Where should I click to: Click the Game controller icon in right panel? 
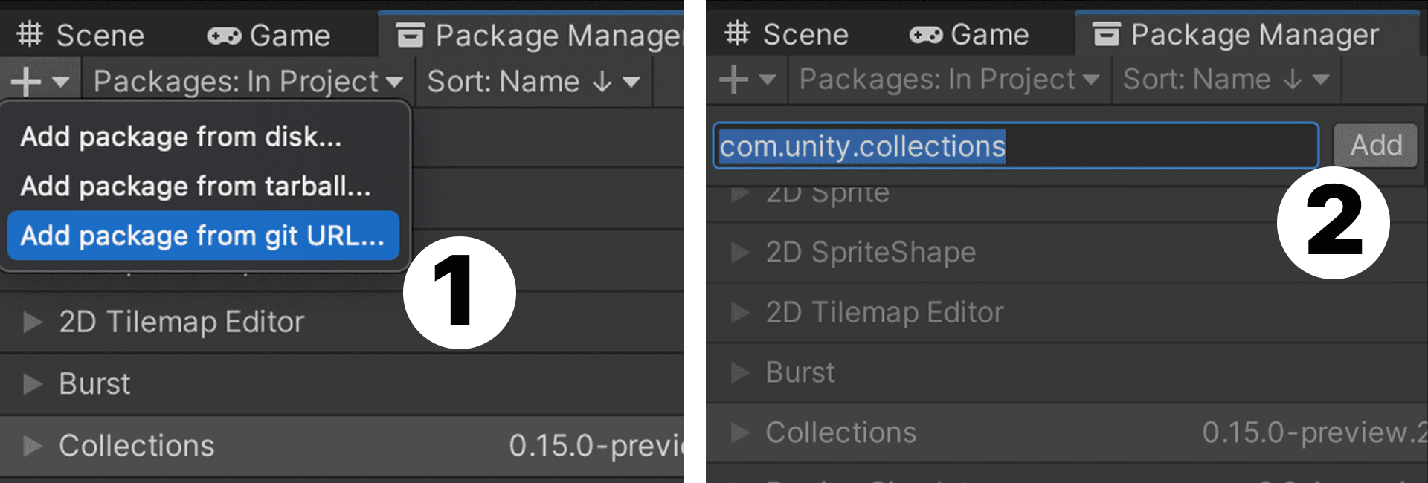coord(926,35)
